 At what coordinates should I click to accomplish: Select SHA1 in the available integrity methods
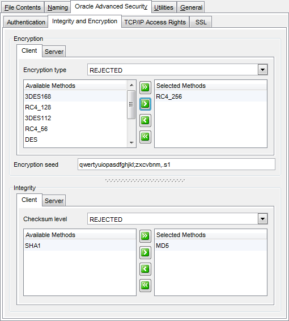click(x=80, y=246)
